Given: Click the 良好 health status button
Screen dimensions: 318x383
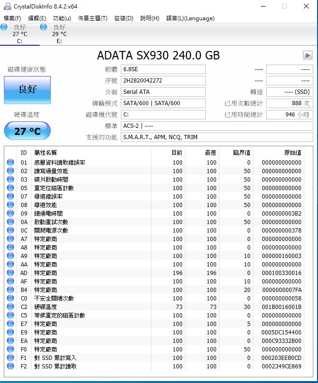Looking at the screenshot, I should coord(27,90).
